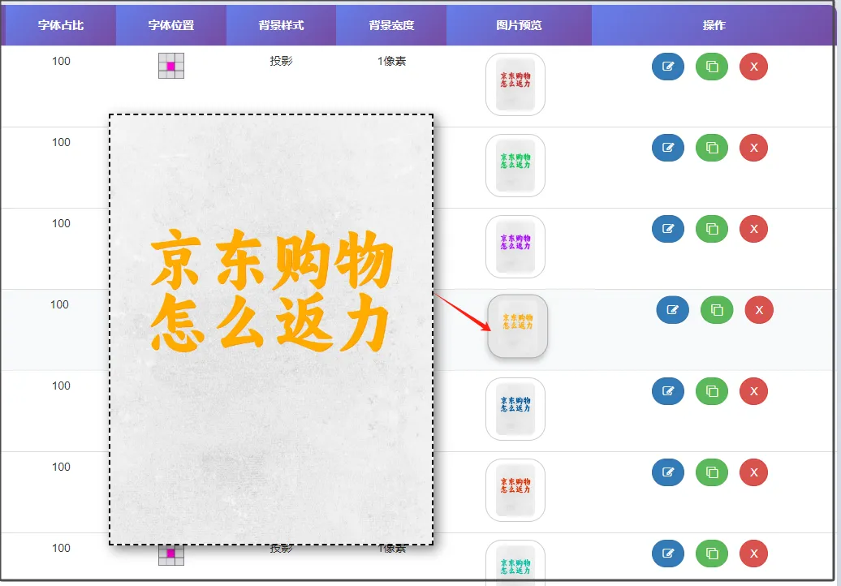The height and width of the screenshot is (586, 841).
Task: Select the 1像素 cell in the top row
Action: coord(391,61)
